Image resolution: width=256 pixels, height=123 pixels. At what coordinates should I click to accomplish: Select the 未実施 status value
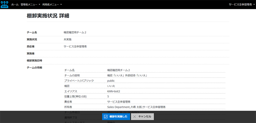pyautogui.click(x=67, y=39)
